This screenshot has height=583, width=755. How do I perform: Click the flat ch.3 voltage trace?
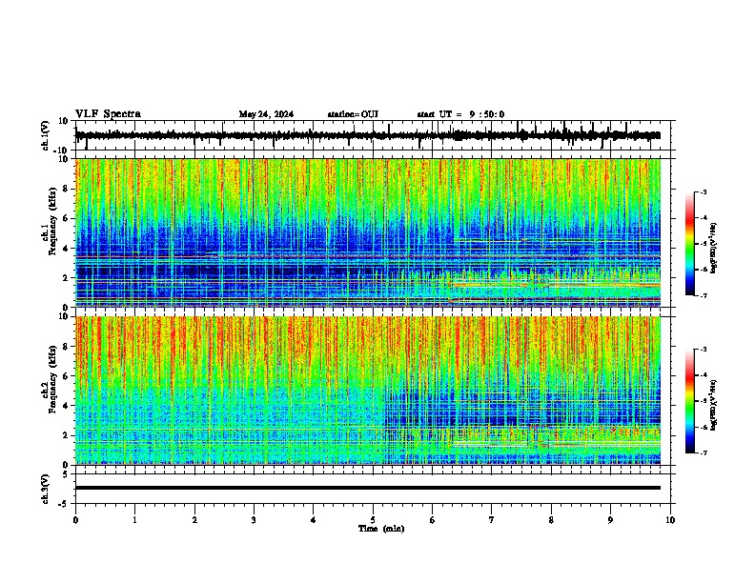coord(367,488)
